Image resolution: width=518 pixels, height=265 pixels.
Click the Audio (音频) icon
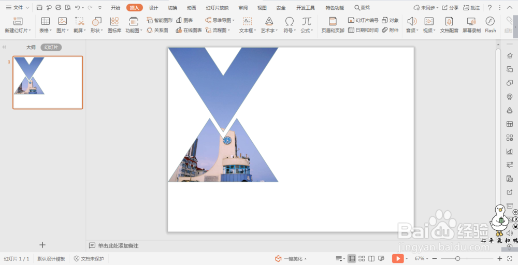(x=412, y=21)
